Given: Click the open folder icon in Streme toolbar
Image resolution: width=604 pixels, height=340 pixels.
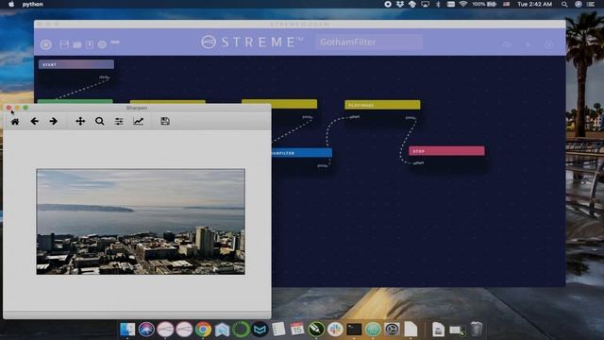Looking at the screenshot, I should 77,44.
